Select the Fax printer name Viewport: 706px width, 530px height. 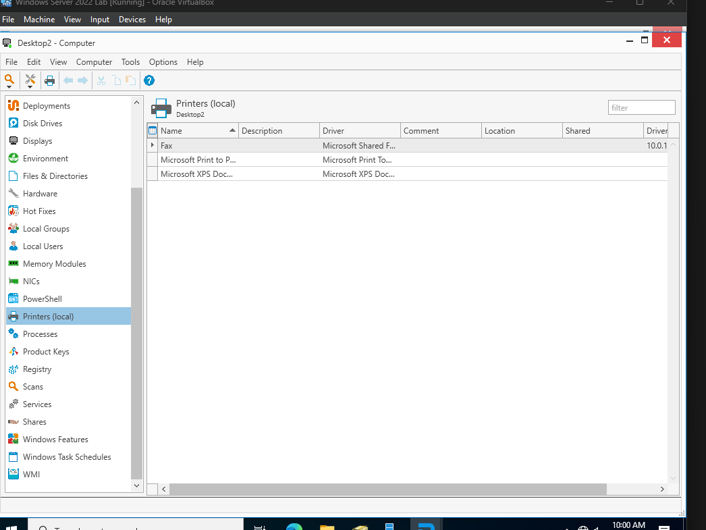(x=167, y=145)
